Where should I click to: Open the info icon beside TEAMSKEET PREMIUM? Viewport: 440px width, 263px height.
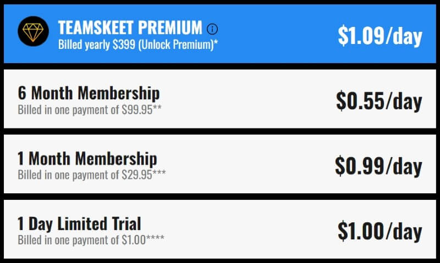(212, 29)
